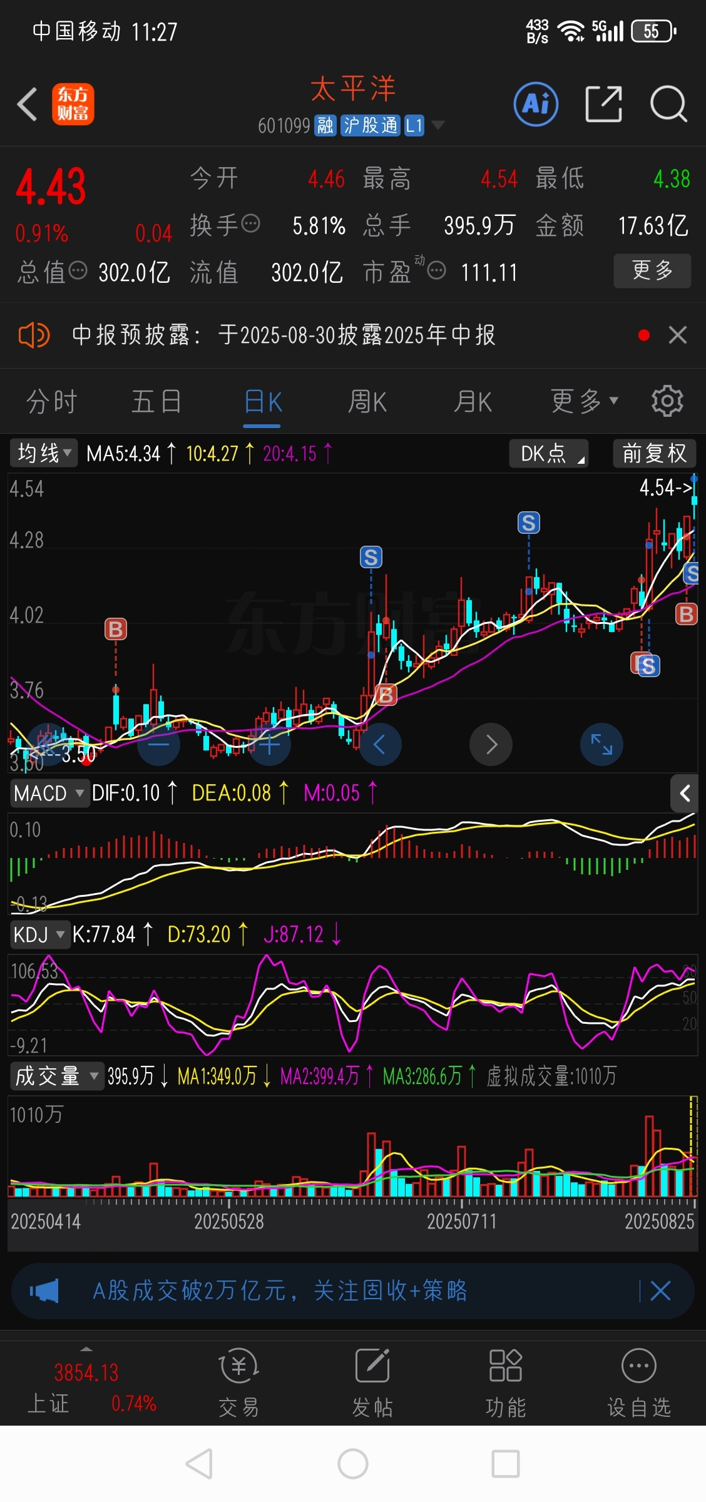Image resolution: width=706 pixels, height=1502 pixels.
Task: Tap the back arrow icon
Action: tap(28, 104)
